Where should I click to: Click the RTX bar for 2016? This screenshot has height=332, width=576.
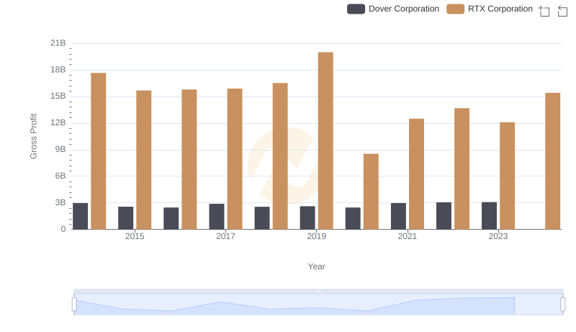189,159
